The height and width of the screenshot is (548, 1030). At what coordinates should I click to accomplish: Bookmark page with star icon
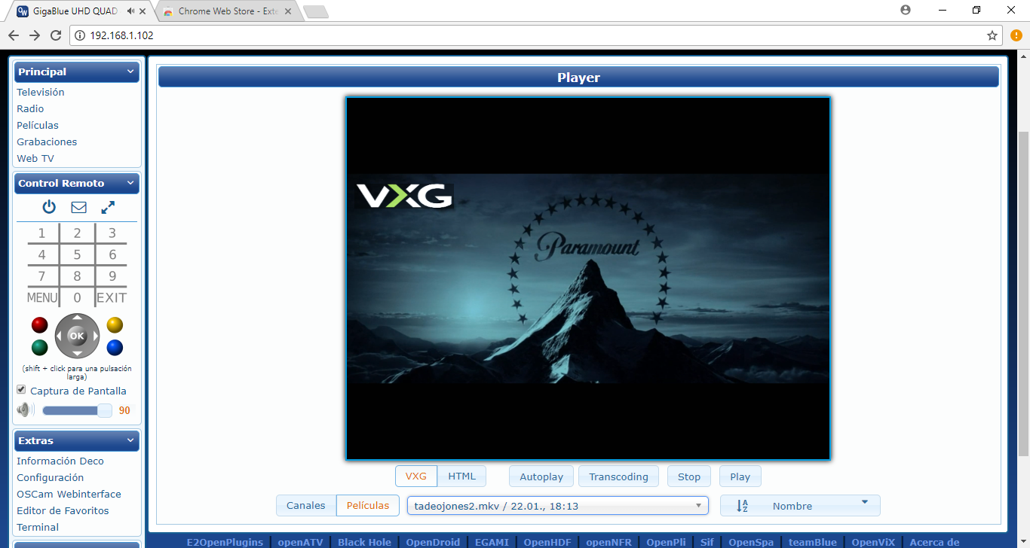coord(992,35)
